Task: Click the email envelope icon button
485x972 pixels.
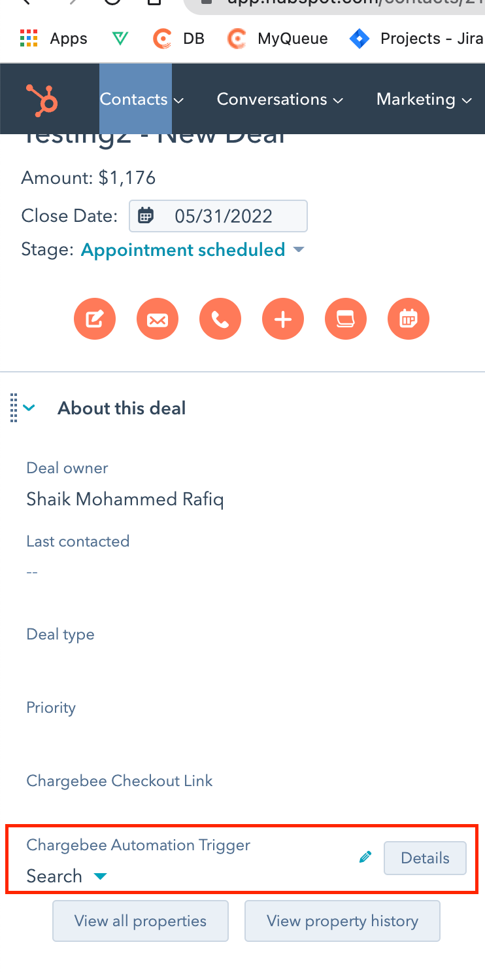Action: [158, 319]
